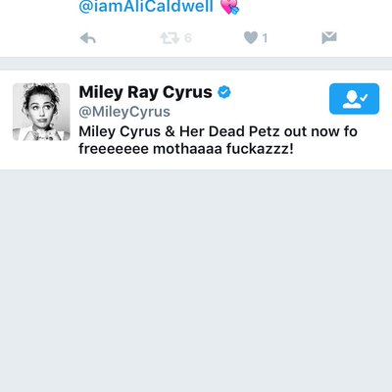Retweet using the double-arrow icon
This screenshot has height=392, width=392.
[170, 38]
